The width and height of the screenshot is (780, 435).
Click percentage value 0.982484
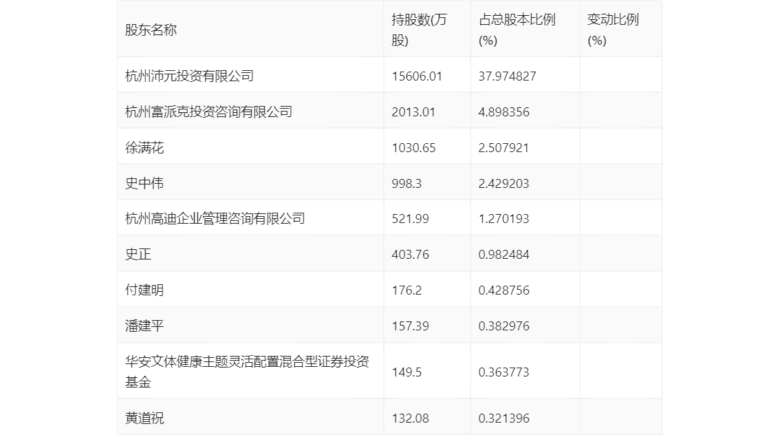(504, 255)
